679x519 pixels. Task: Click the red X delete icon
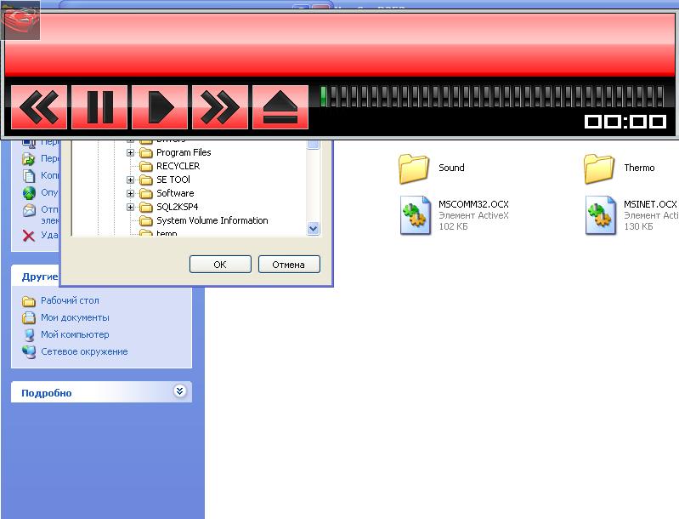click(29, 236)
